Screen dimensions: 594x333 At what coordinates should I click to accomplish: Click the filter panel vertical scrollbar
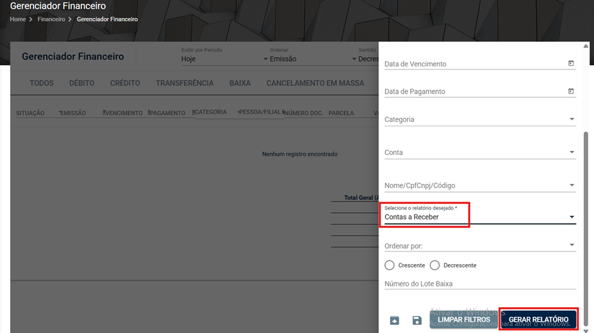(x=586, y=227)
